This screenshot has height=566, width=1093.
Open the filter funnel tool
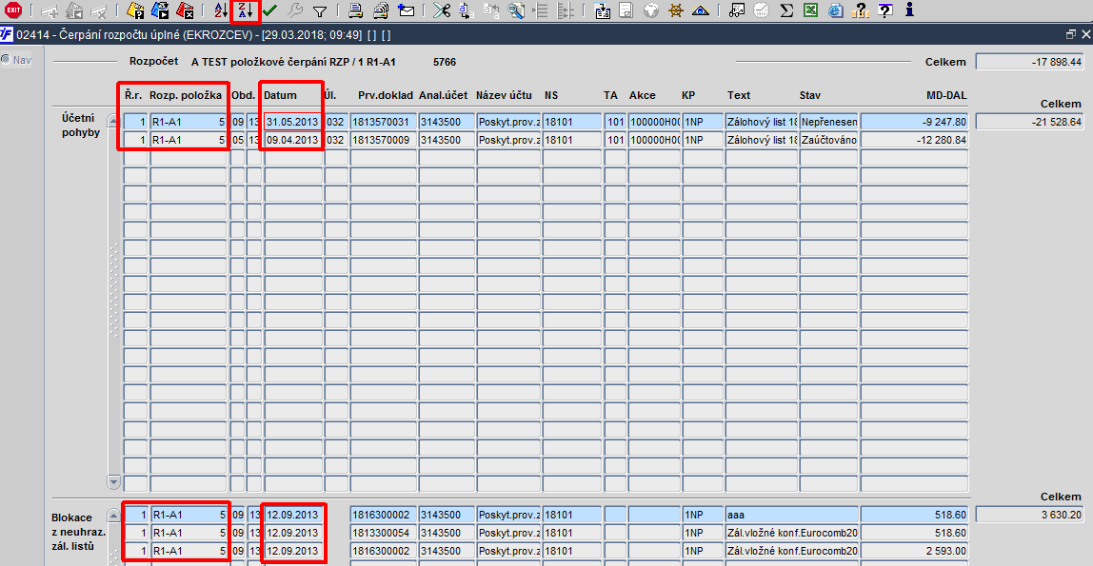click(319, 10)
